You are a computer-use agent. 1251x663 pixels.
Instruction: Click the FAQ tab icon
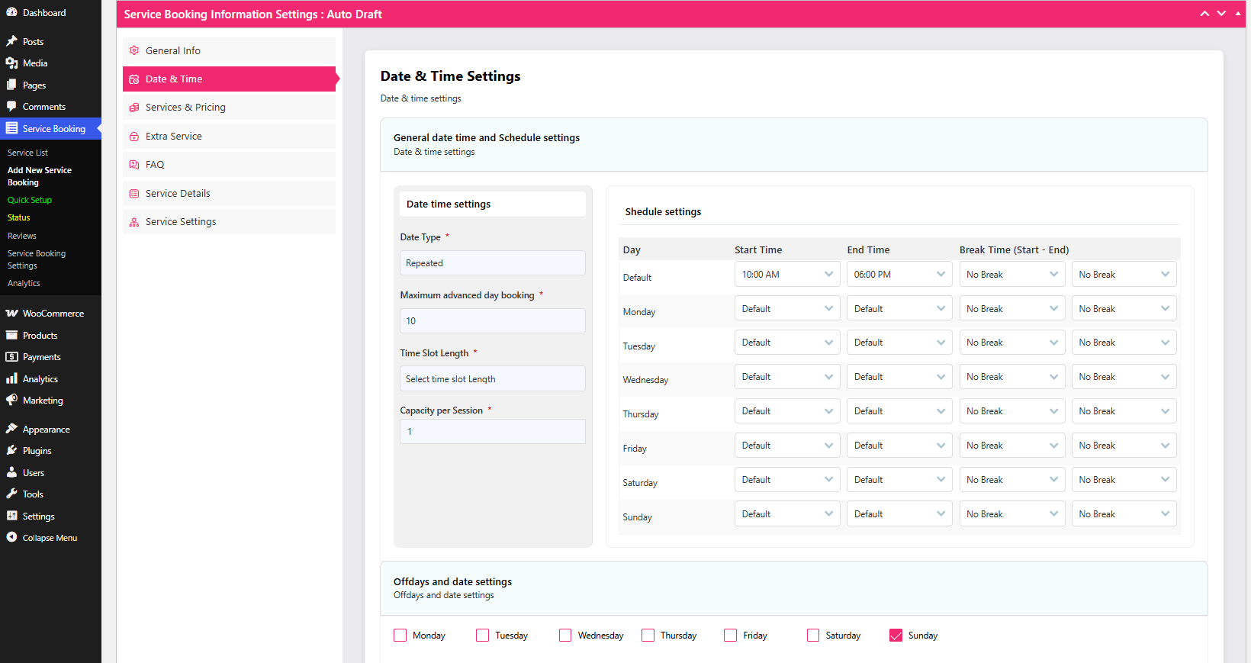(x=134, y=165)
